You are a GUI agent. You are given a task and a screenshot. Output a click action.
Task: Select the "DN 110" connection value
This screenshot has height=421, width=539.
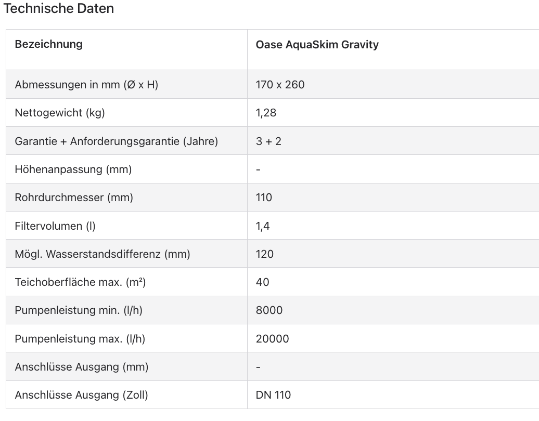[x=273, y=395]
